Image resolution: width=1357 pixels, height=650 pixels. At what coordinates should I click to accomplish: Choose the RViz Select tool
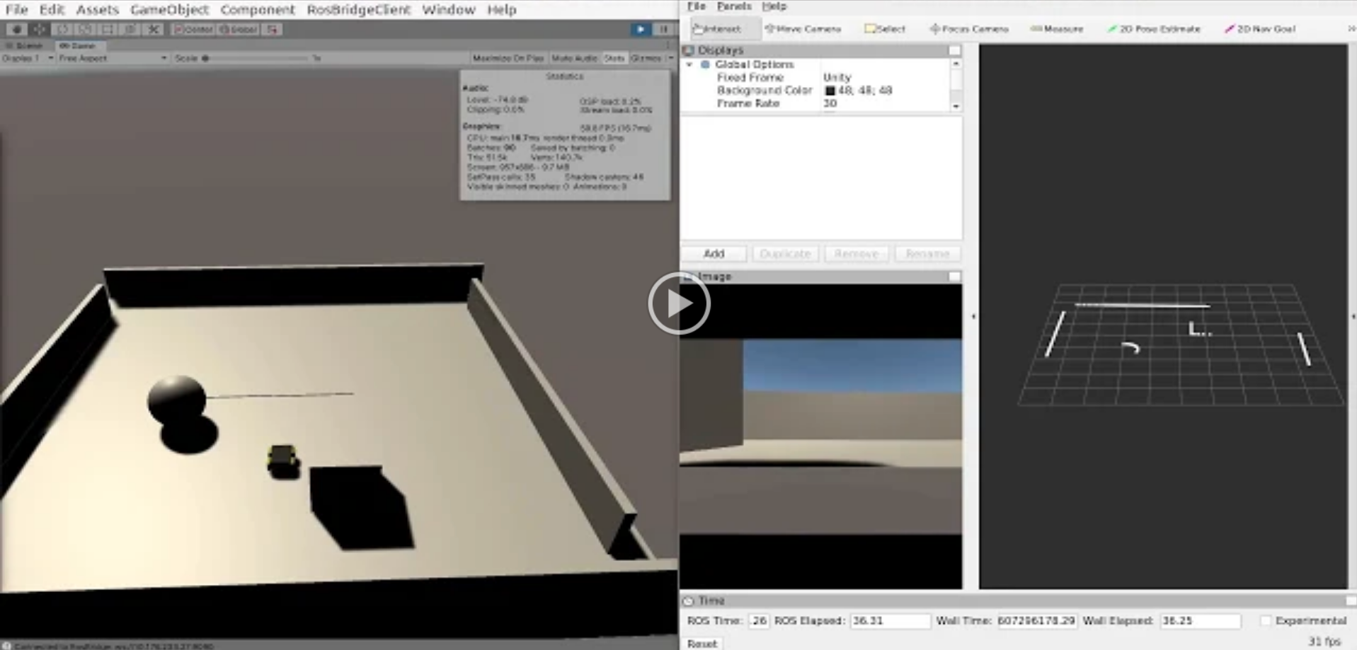[885, 29]
